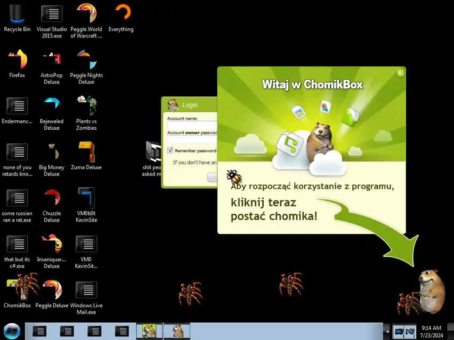Image resolution: width=454 pixels, height=340 pixels.
Task: Switch to the second hamster taskbar button
Action: (x=177, y=331)
